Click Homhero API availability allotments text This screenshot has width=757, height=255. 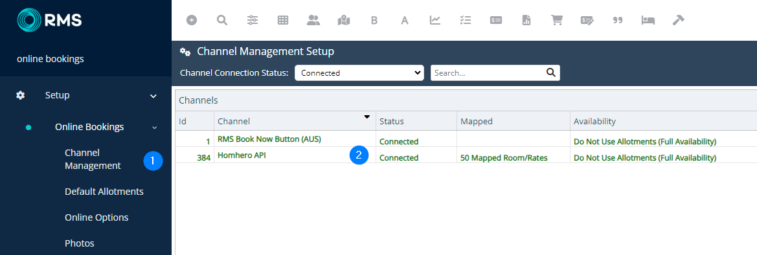tap(645, 157)
